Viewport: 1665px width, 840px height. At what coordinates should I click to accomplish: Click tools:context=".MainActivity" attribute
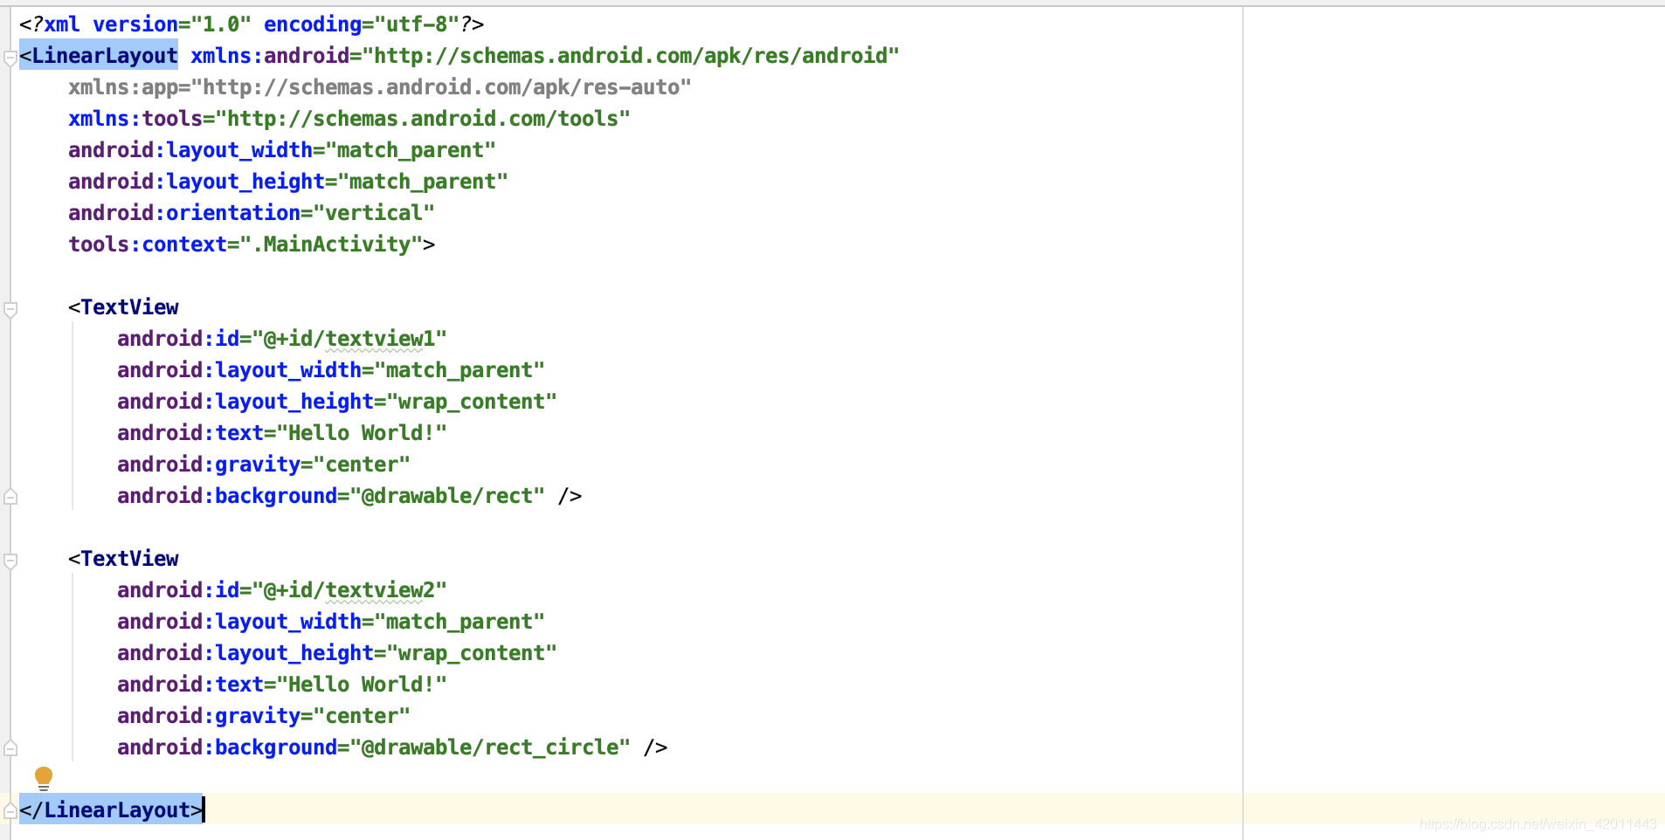(245, 244)
